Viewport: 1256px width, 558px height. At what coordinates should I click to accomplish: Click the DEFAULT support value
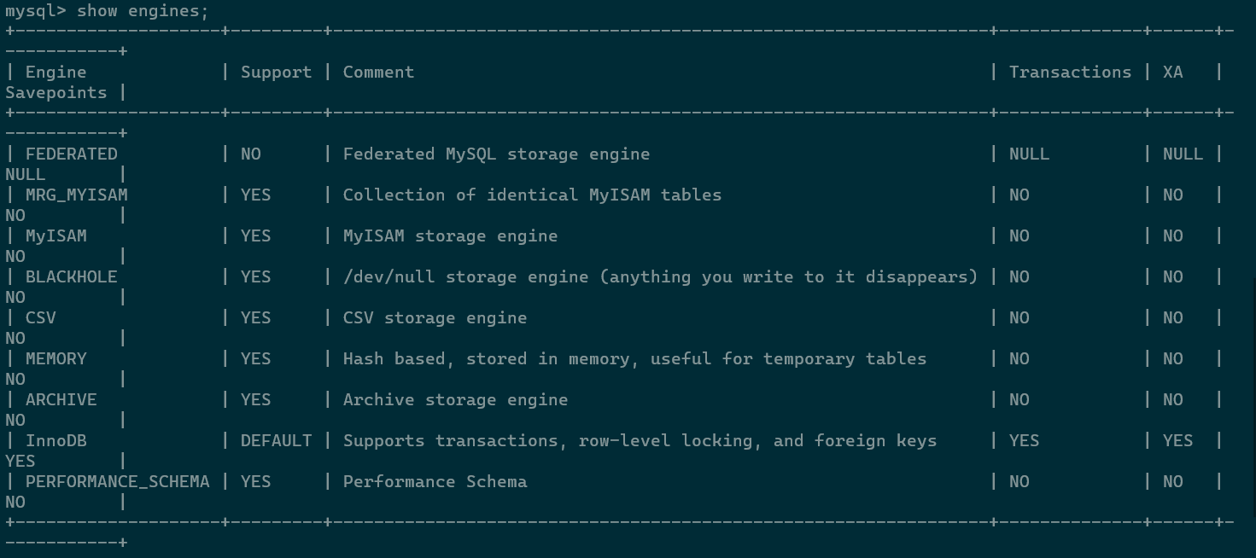tap(276, 441)
